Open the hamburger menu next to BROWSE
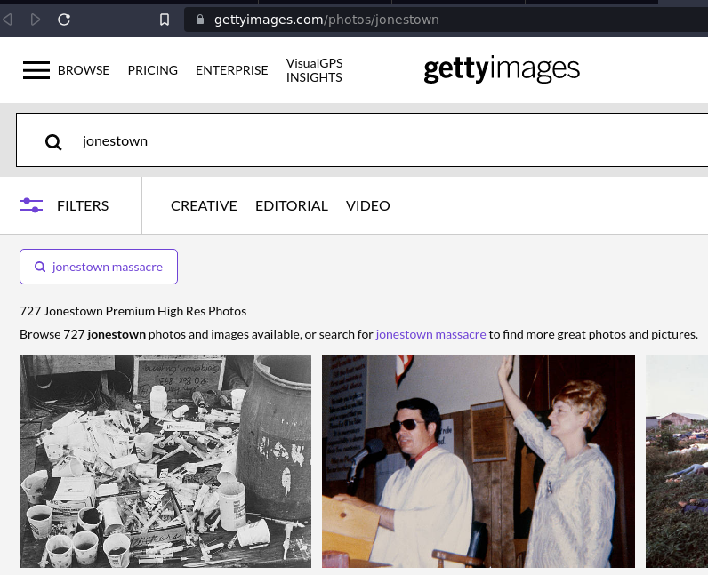 [x=36, y=70]
